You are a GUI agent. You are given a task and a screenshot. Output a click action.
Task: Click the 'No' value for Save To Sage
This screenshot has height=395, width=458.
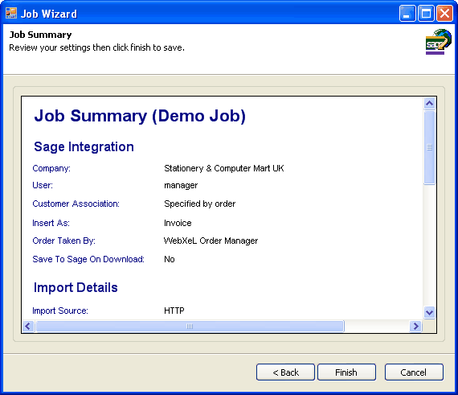[x=170, y=259]
